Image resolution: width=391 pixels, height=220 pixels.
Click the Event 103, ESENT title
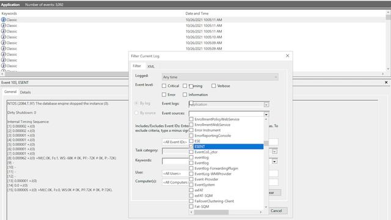click(x=15, y=82)
